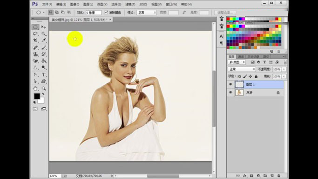Select the Path Selection tool
This screenshot has width=318, height=179.
point(35,82)
